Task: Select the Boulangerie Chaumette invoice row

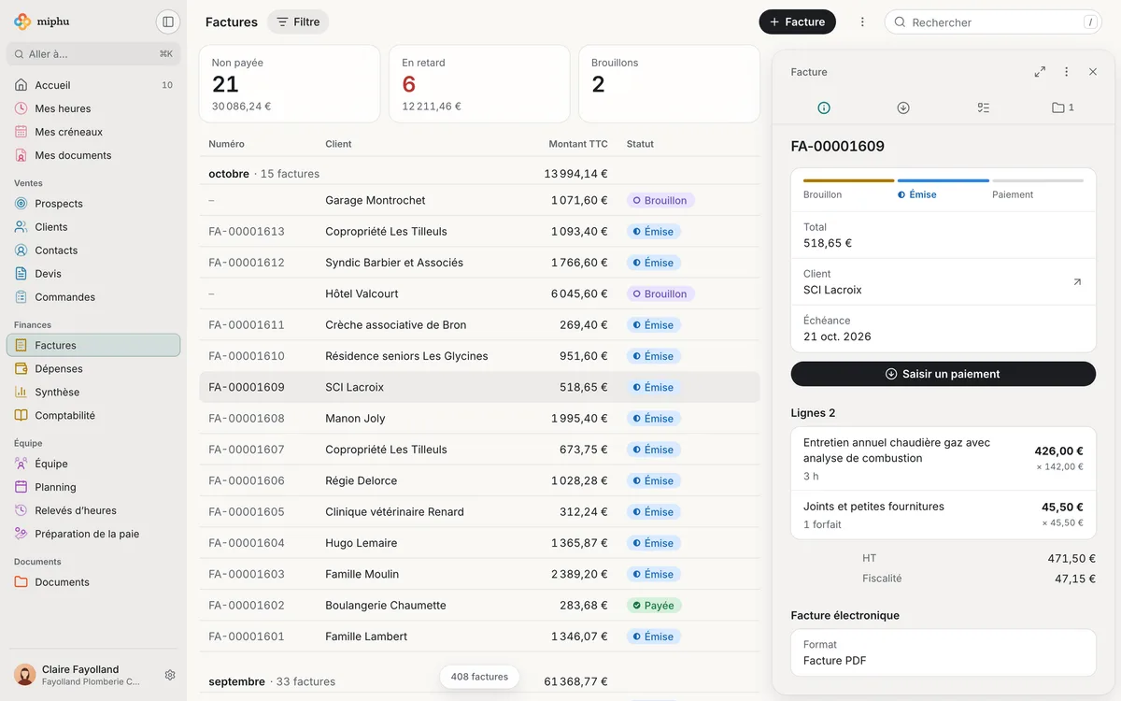Action: 479,606
